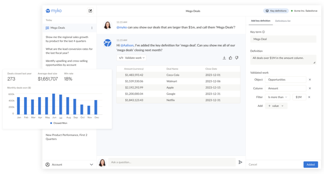Open lead conversion rates conversation
Image resolution: width=324 pixels, height=174 pixels.
(69, 51)
